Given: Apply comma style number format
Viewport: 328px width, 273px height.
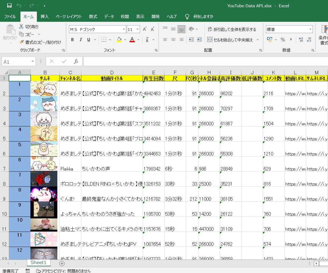Looking at the screenshot, I should (x=291, y=39).
